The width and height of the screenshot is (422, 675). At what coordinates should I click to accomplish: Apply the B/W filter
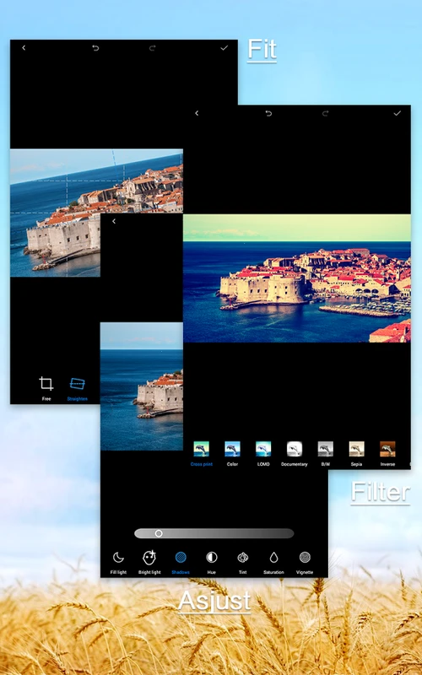click(x=326, y=454)
